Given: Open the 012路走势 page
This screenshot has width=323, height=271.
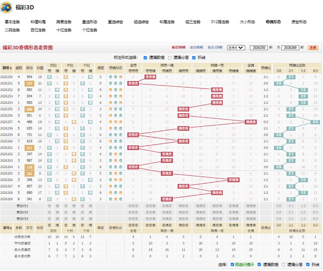Looking at the screenshot, I should click(220, 22).
